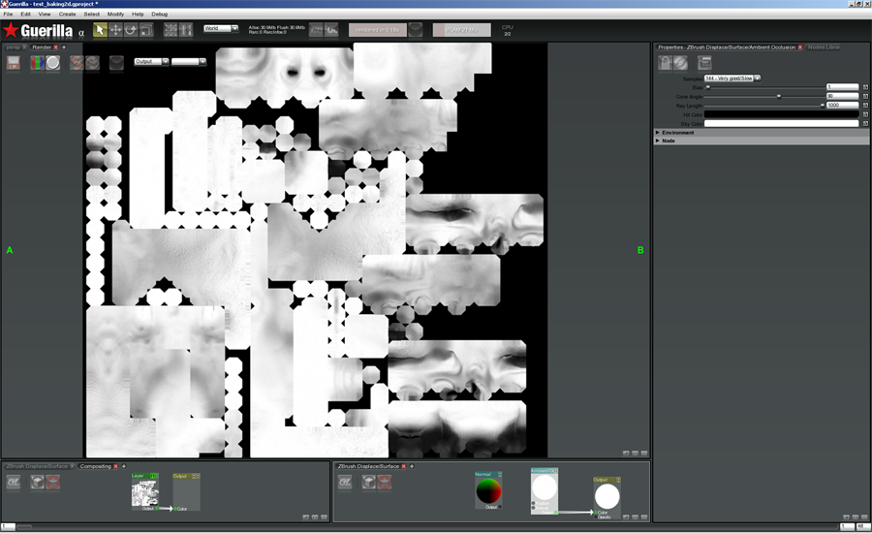
Task: Click the orange layered render icon
Action: point(77,63)
